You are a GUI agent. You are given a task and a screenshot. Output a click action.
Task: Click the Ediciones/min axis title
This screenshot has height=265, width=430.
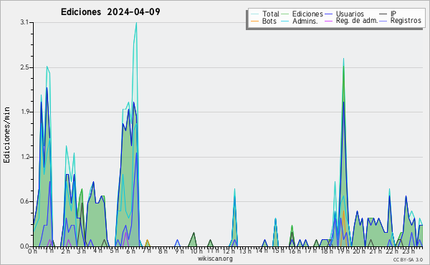coord(6,135)
